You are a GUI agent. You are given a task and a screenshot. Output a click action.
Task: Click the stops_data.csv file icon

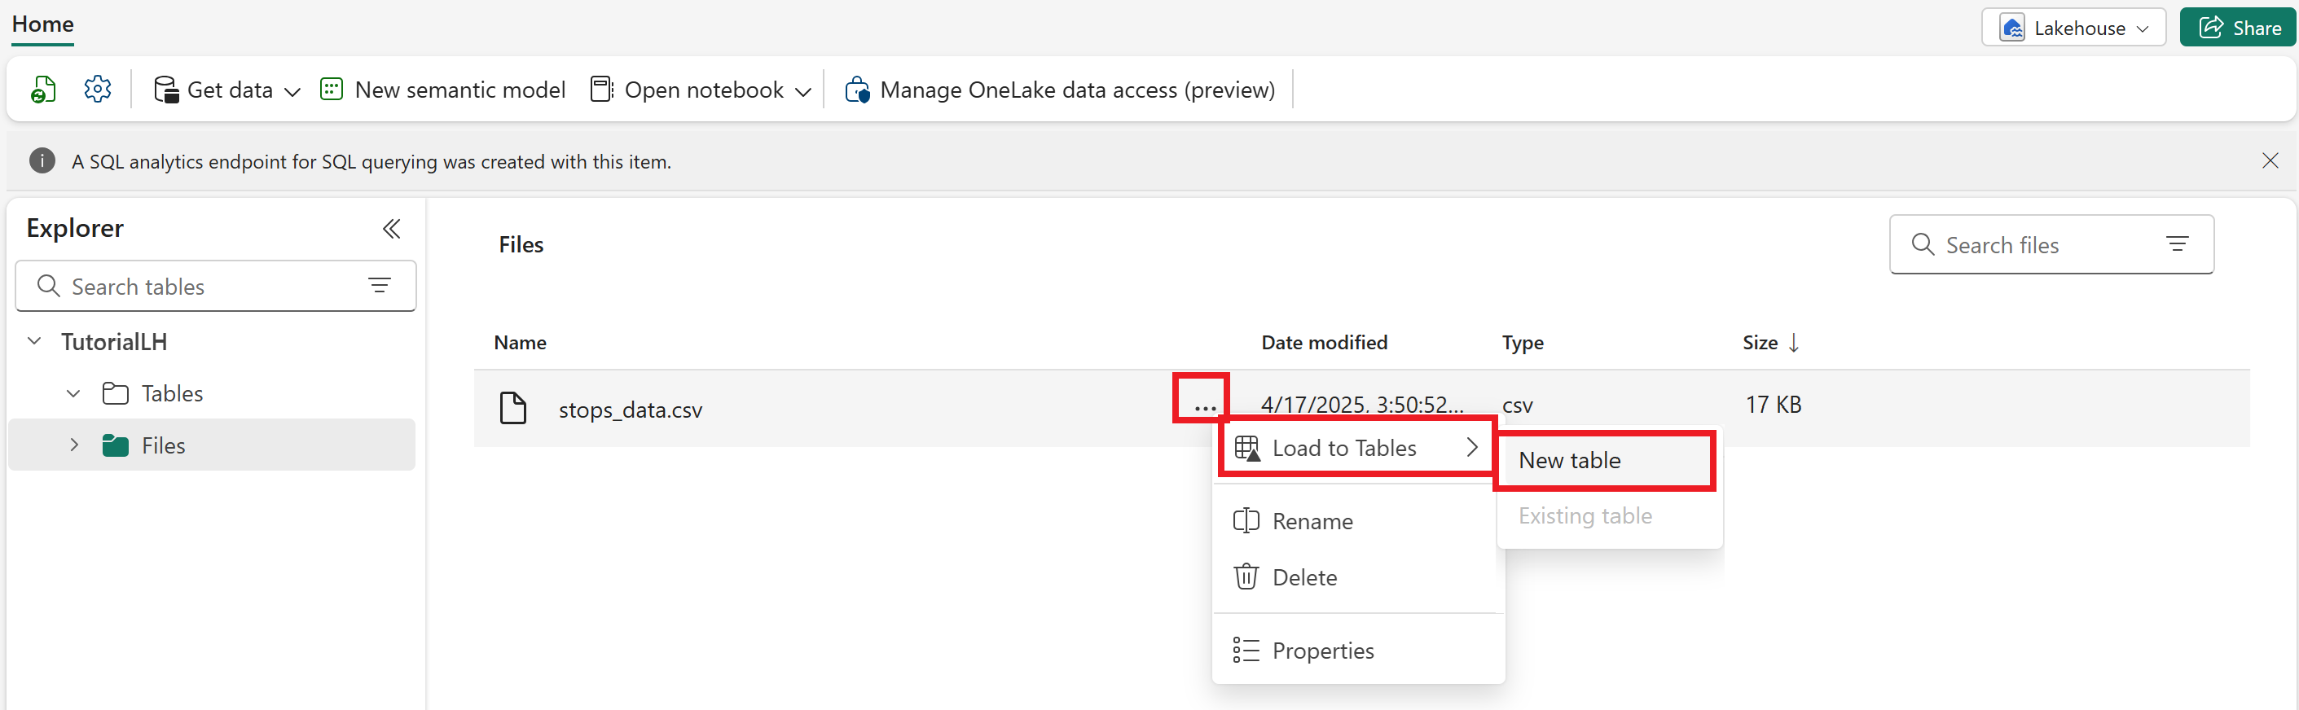tap(513, 408)
